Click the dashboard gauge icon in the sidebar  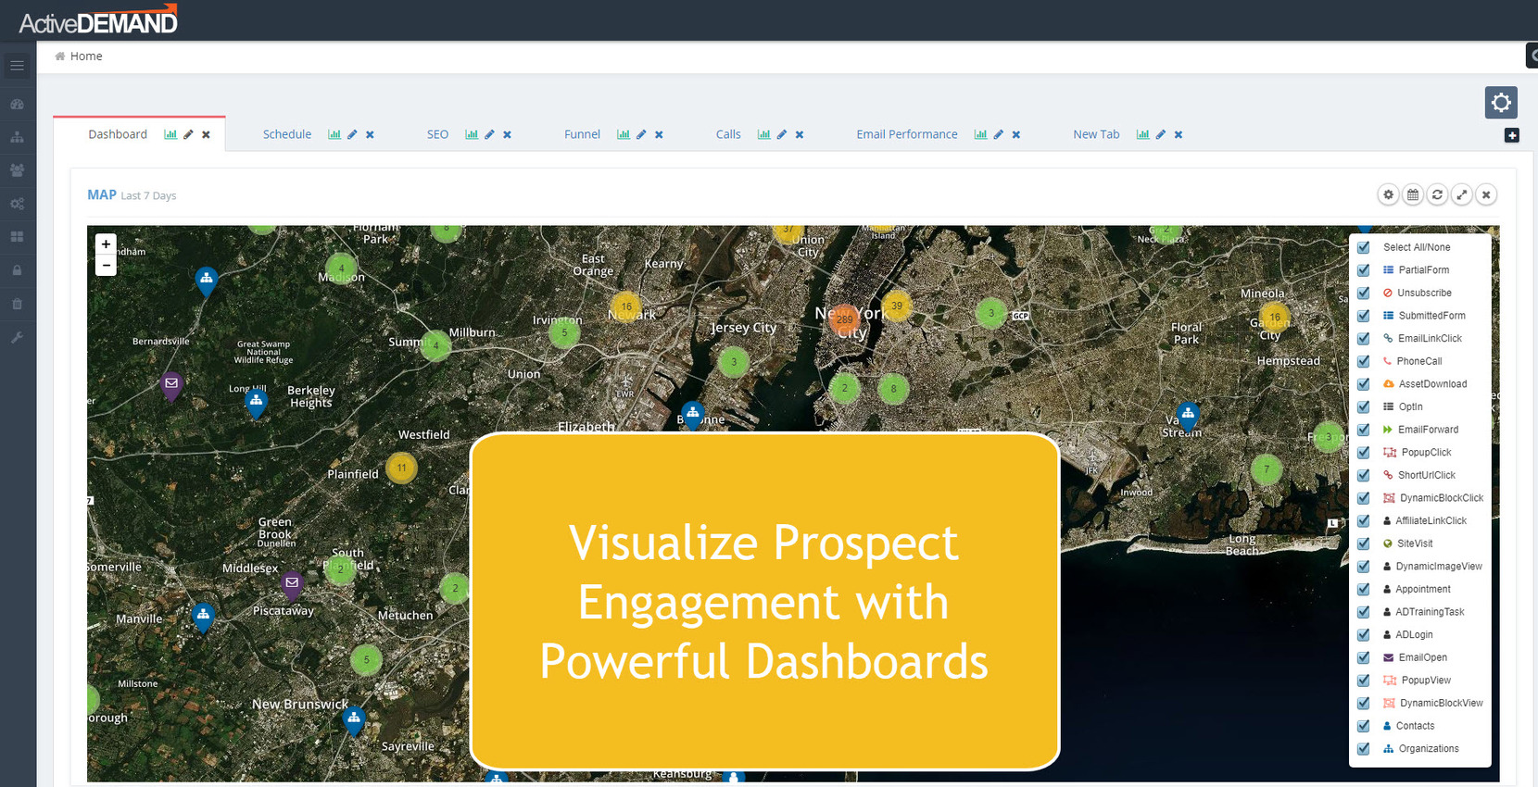click(x=17, y=105)
